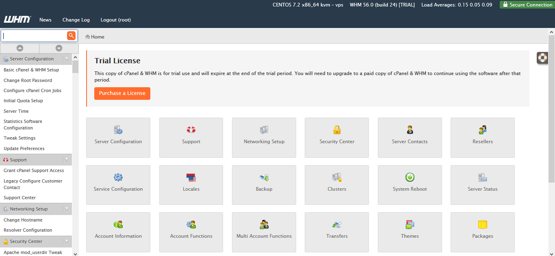Open Configure cPanel Cron Jobs link
Screen dimensions: 555x256
(x=33, y=90)
